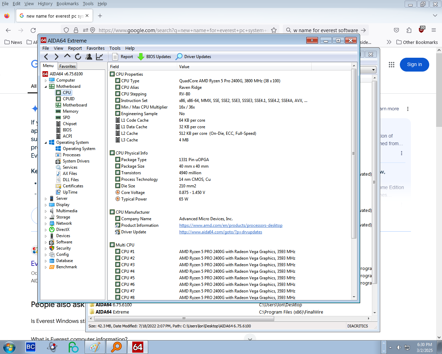Click the Sign in button on Google
442x354 pixels.
pos(414,65)
